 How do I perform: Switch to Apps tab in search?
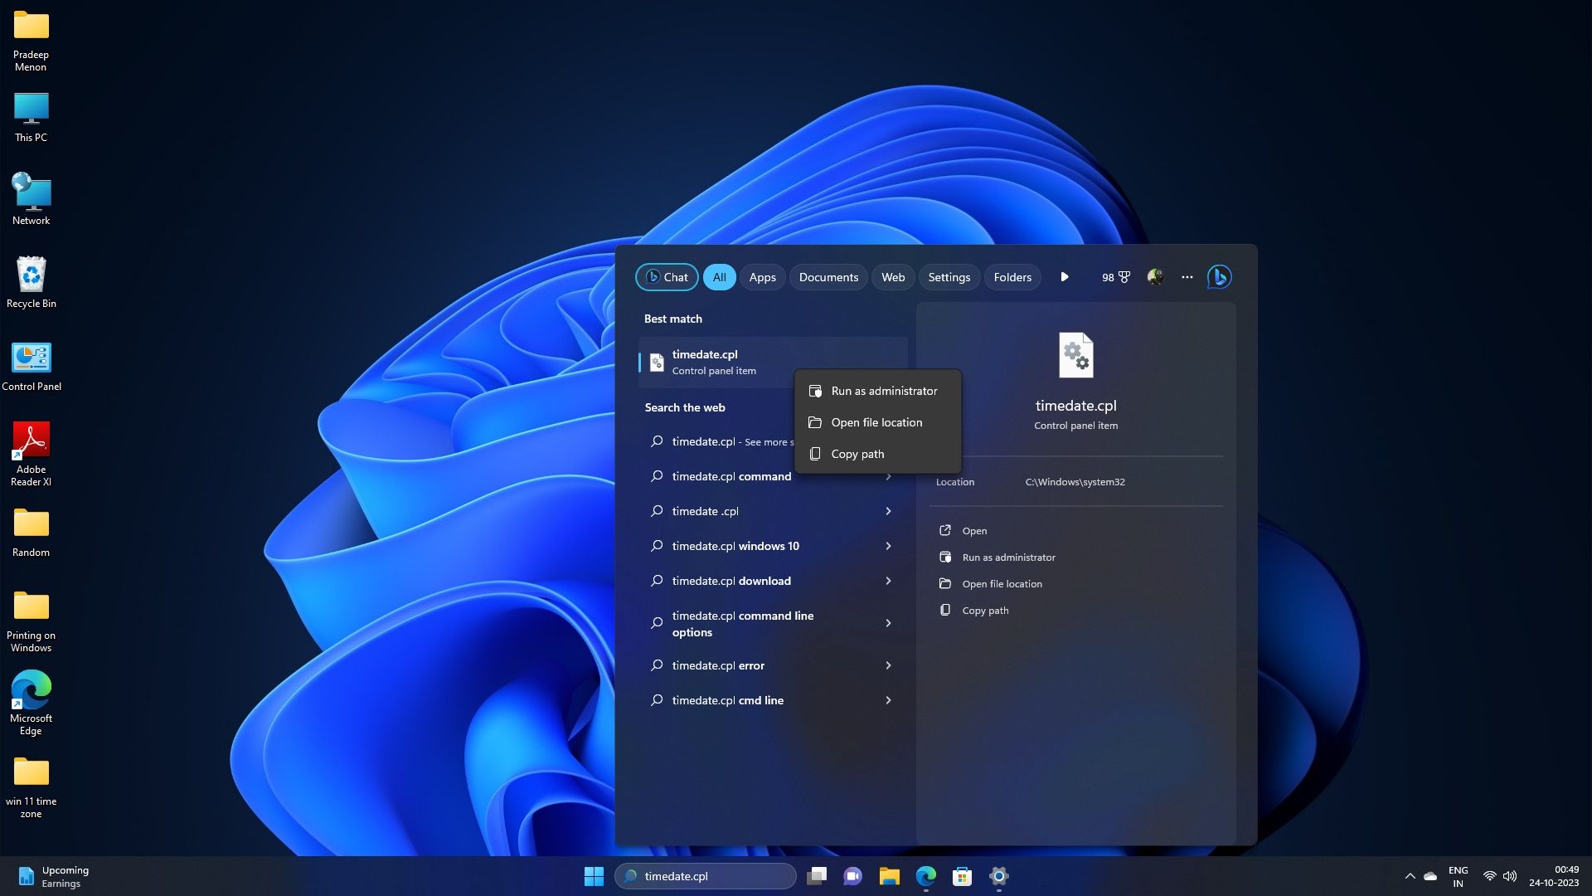click(x=762, y=277)
